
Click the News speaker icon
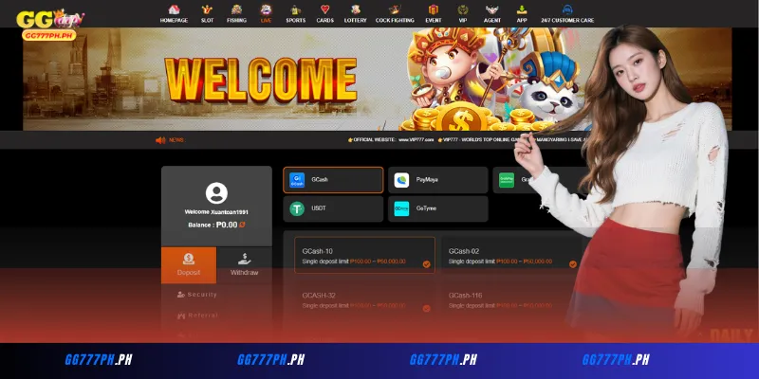pos(160,140)
